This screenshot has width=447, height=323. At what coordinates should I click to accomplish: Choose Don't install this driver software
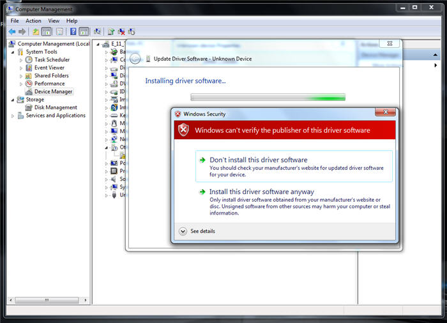click(294, 166)
